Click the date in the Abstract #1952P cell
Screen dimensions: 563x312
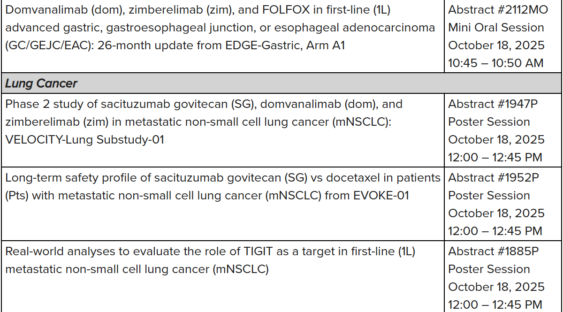point(496,213)
